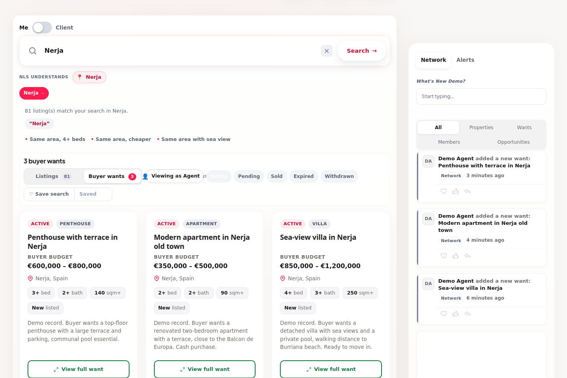The height and width of the screenshot is (378, 567).
Task: Click the Search button
Action: (x=361, y=51)
